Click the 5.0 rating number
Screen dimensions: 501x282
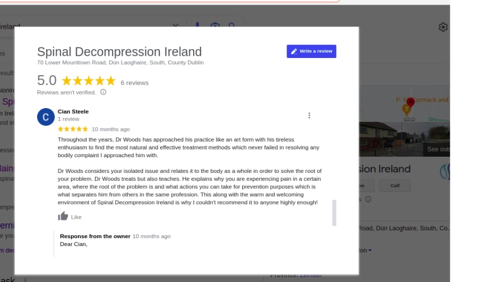point(46,80)
